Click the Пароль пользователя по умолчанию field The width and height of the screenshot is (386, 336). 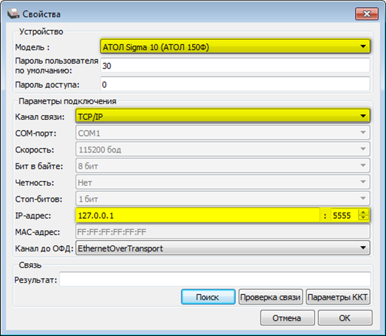click(235, 65)
